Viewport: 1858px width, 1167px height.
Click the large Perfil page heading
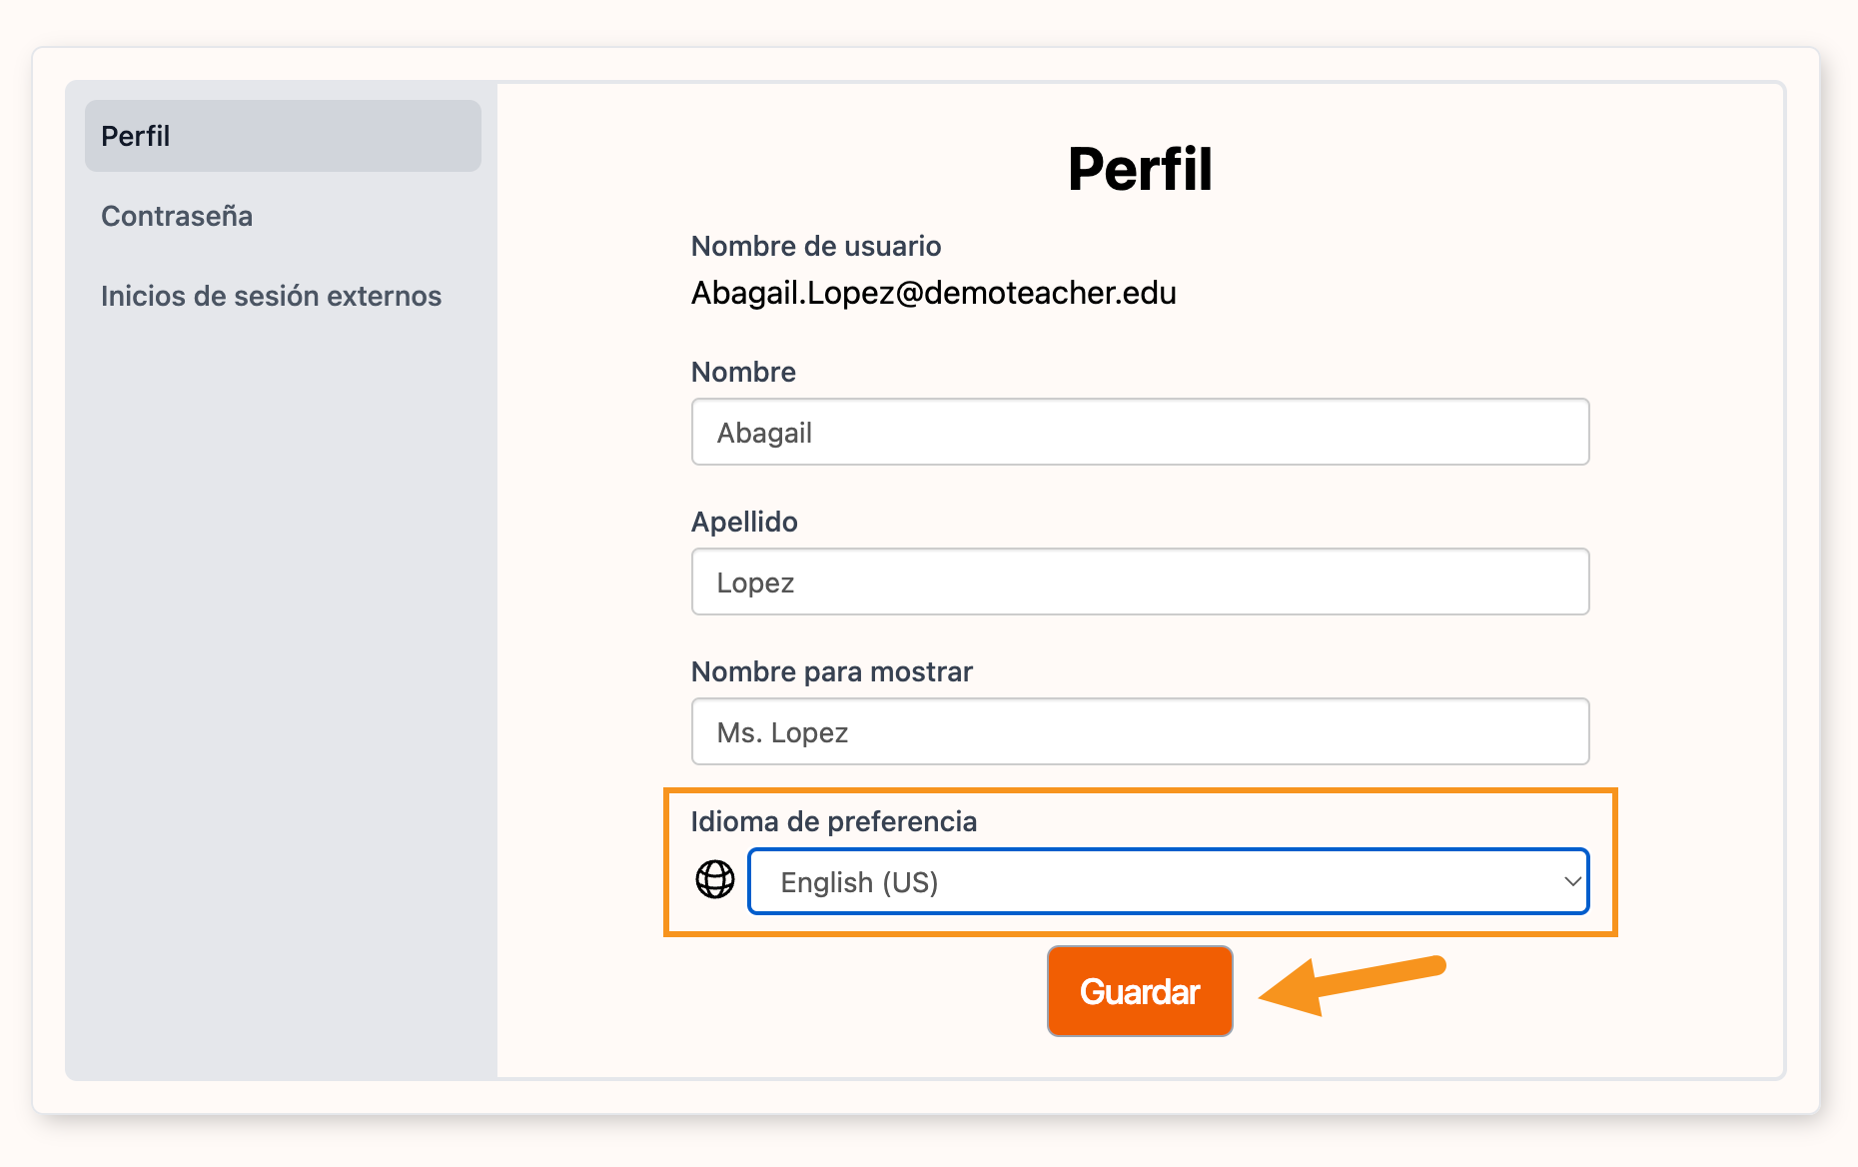1140,169
